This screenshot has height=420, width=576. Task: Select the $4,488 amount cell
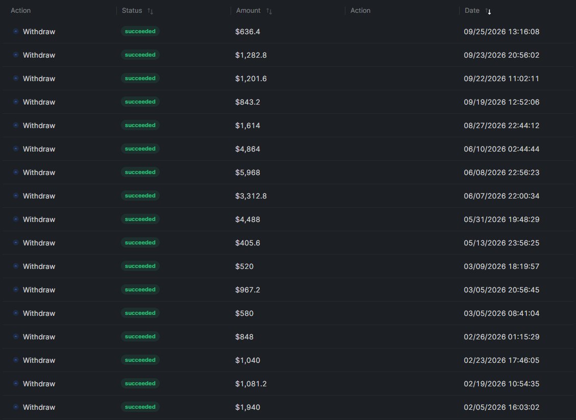pos(247,220)
